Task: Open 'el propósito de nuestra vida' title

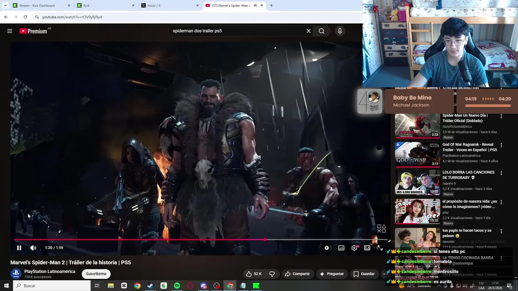Action: click(469, 204)
